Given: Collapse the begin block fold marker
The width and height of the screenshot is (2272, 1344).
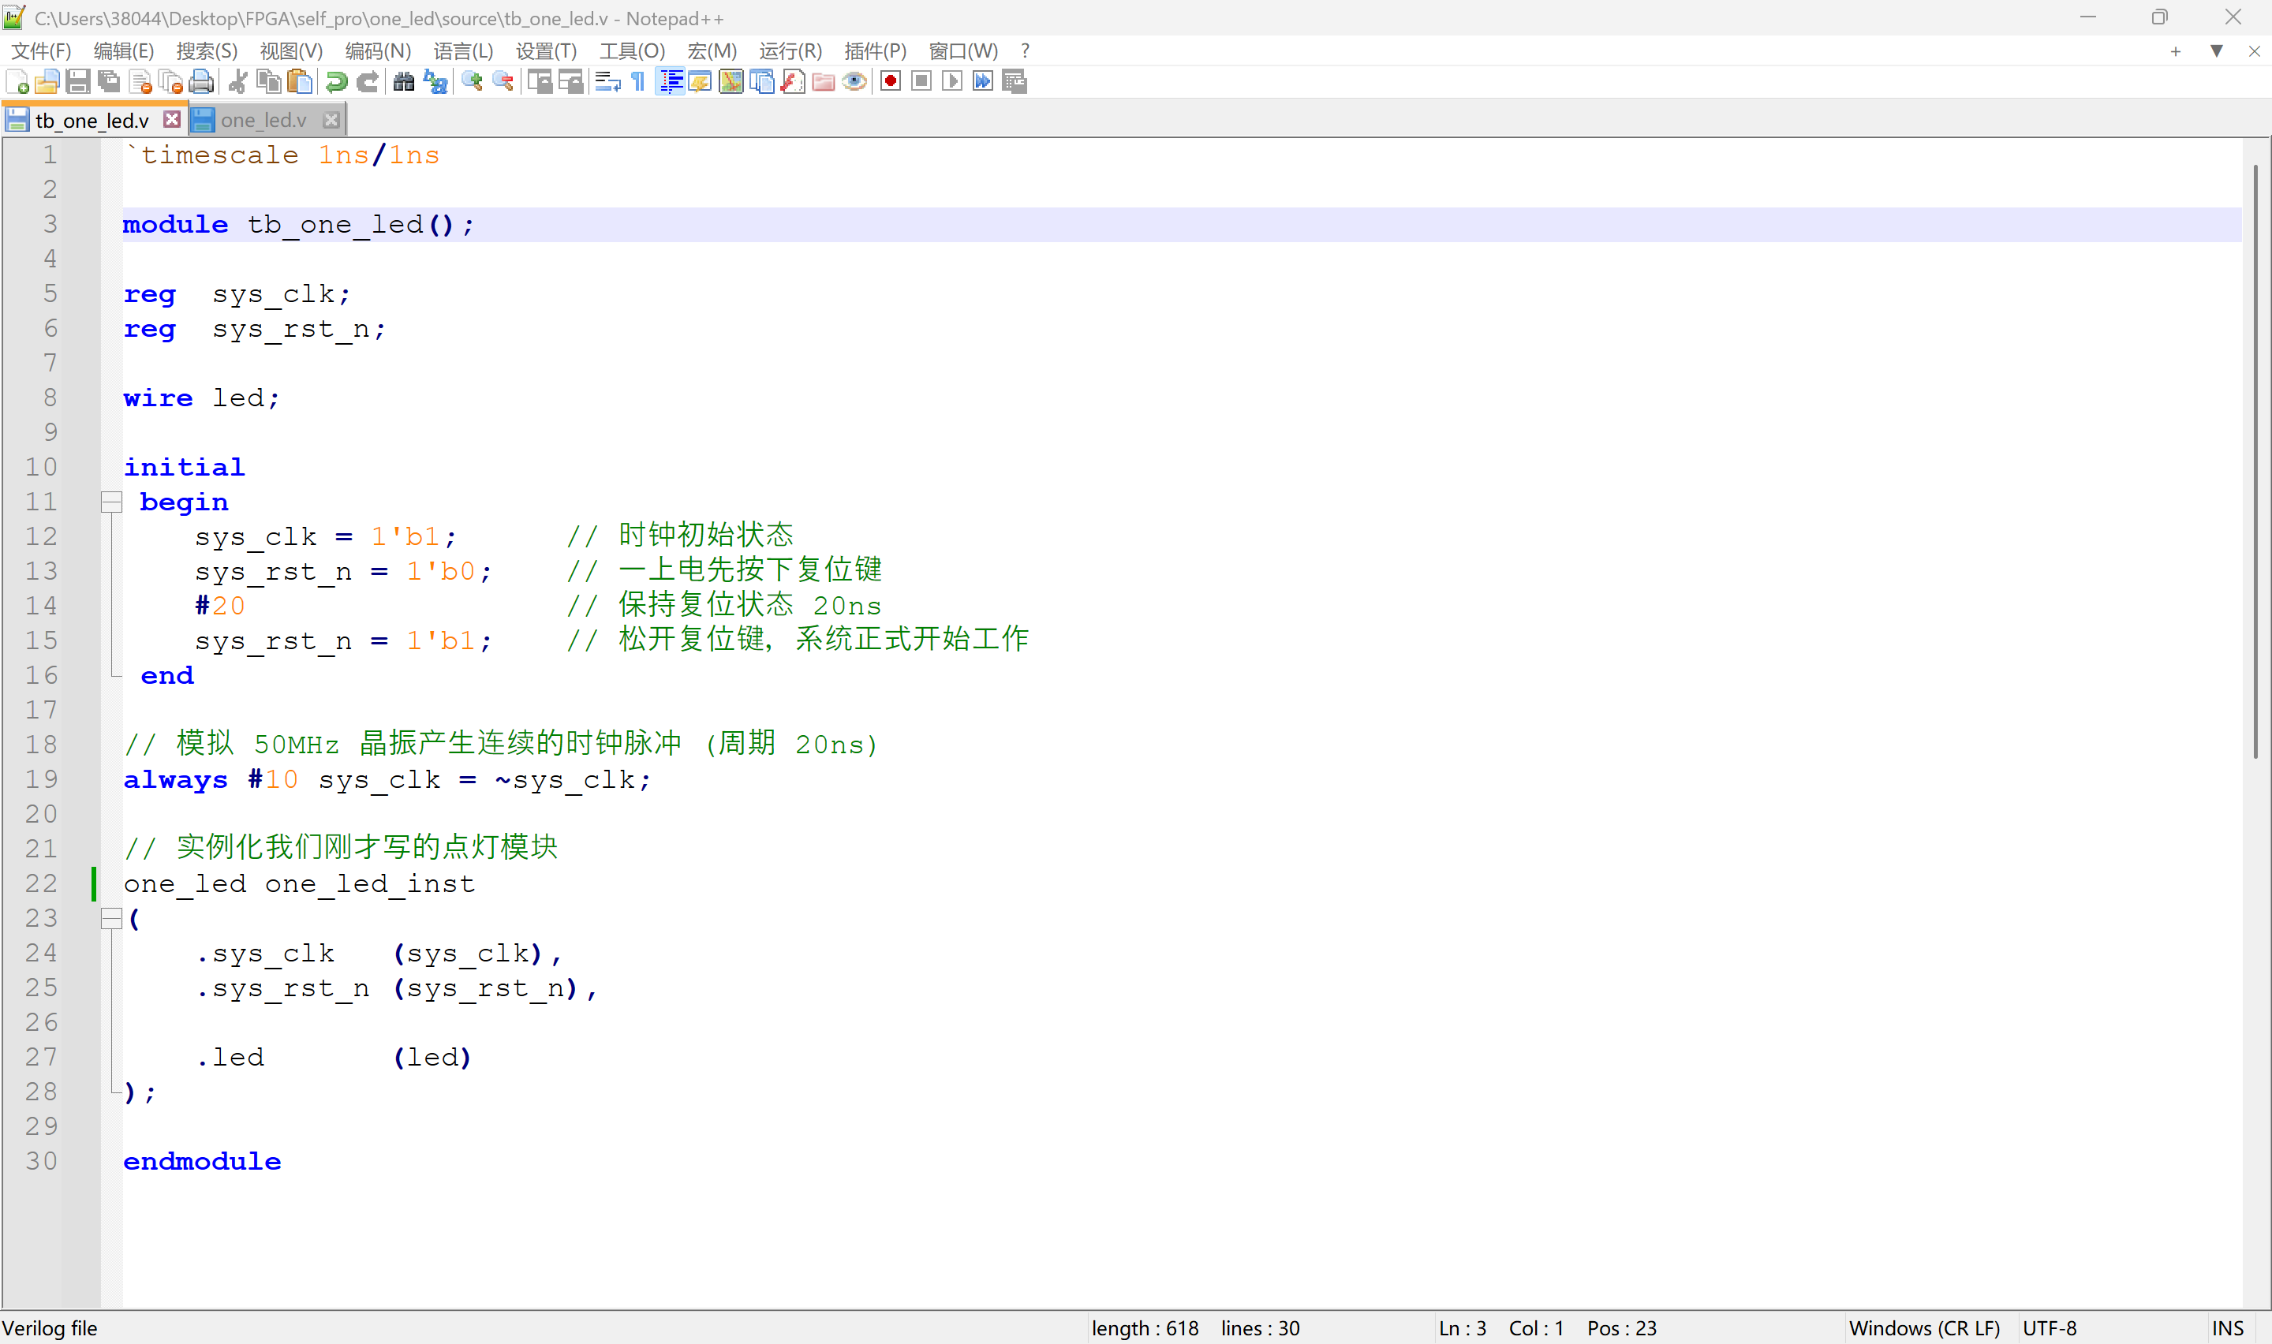Looking at the screenshot, I should tap(111, 502).
